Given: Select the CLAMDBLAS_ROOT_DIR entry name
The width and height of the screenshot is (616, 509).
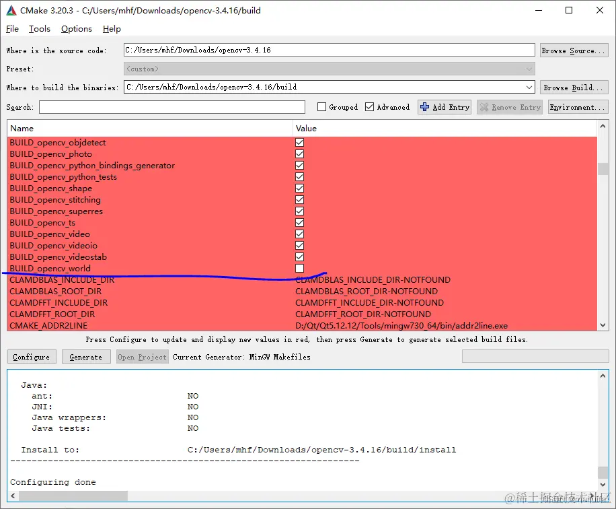Looking at the screenshot, I should point(55,291).
